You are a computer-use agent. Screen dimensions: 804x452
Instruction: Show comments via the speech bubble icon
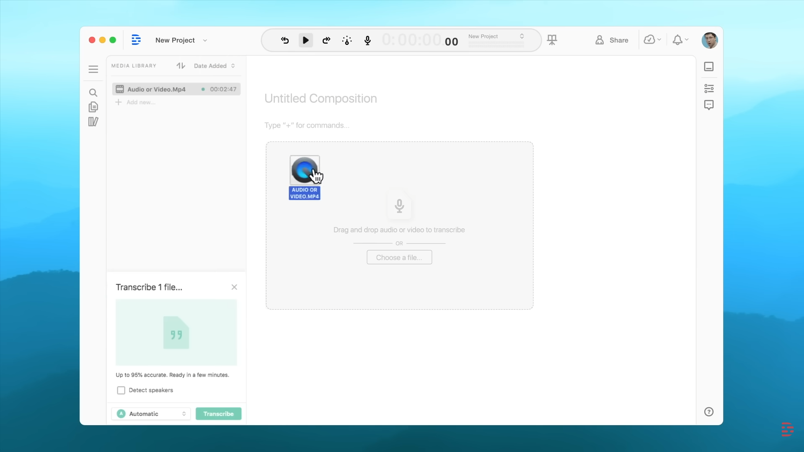(709, 105)
